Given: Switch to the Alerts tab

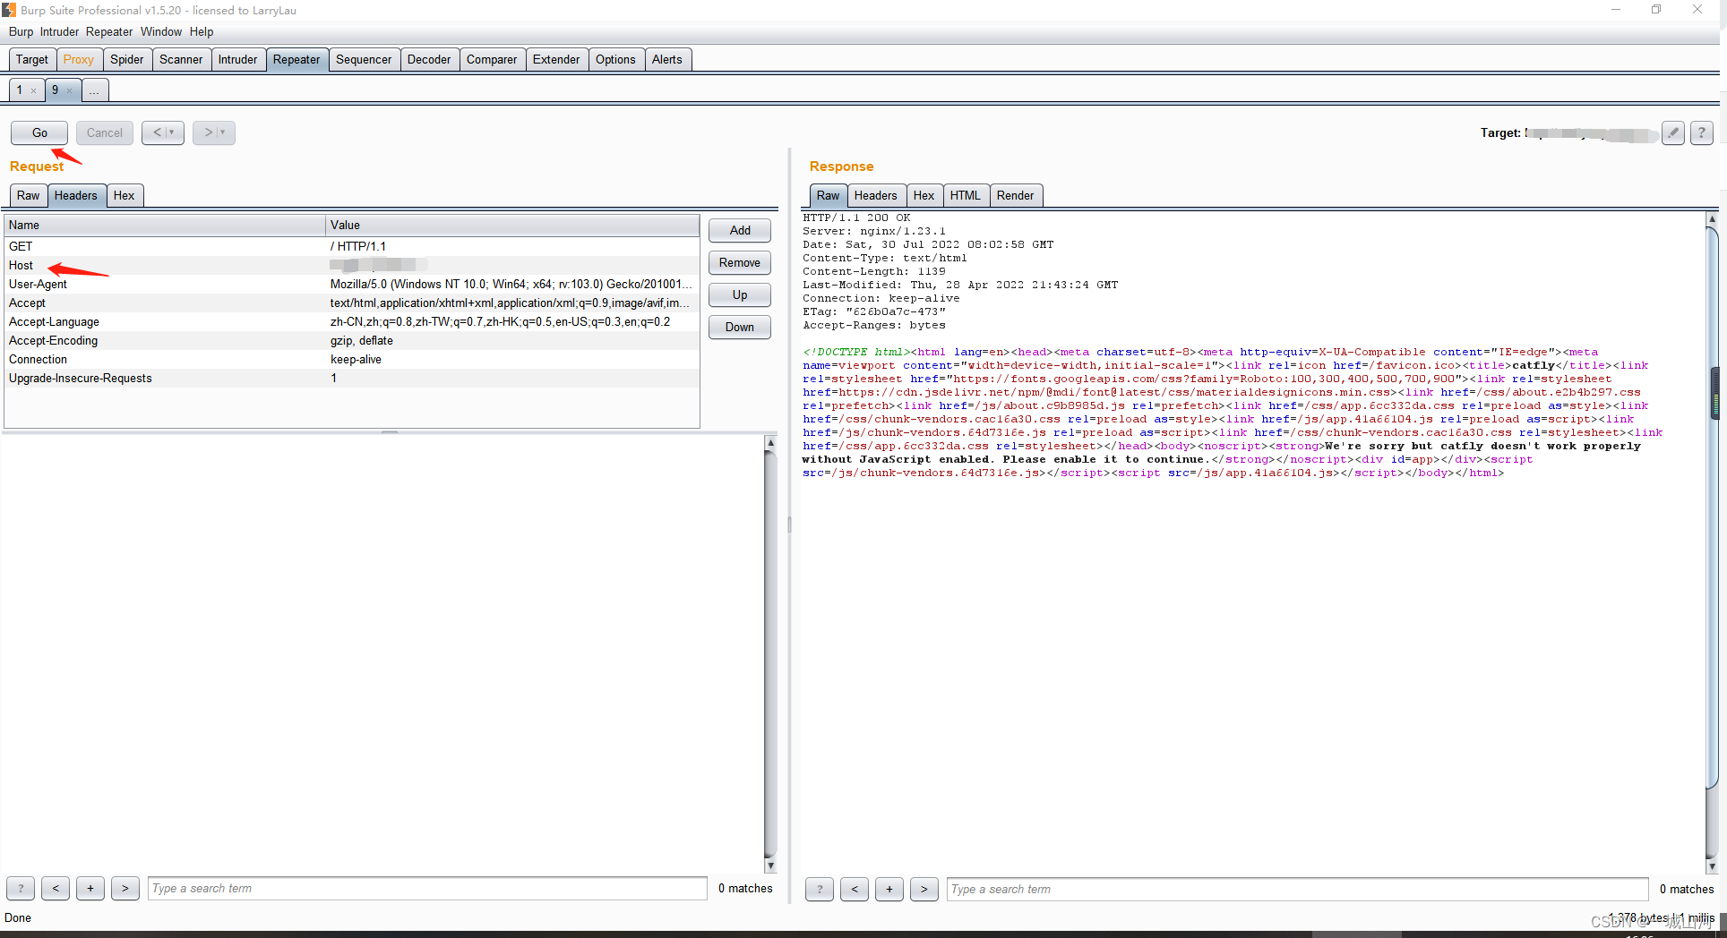Looking at the screenshot, I should 667,59.
